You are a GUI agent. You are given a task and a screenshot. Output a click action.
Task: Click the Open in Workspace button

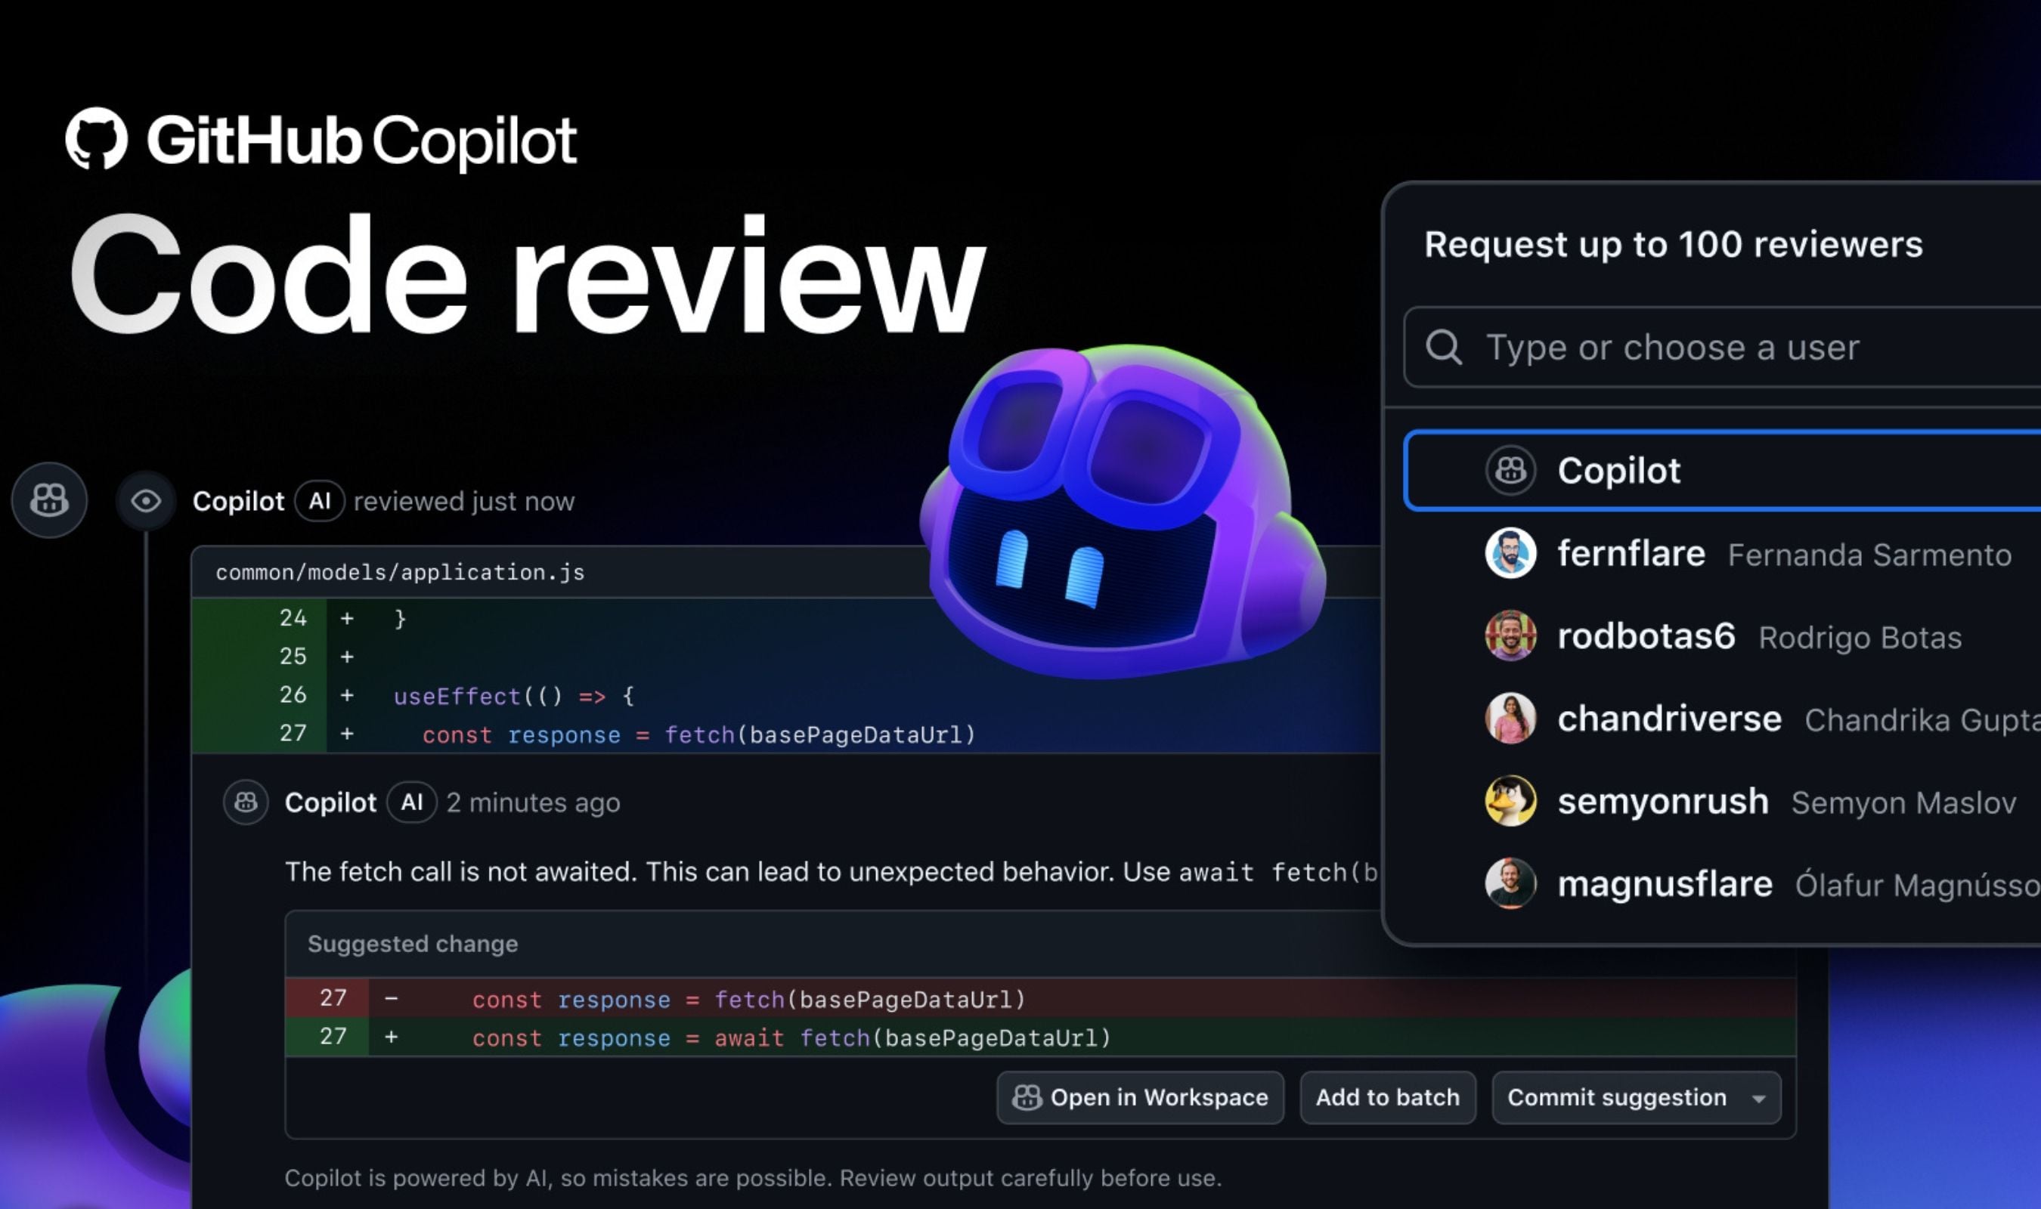(x=1140, y=1097)
